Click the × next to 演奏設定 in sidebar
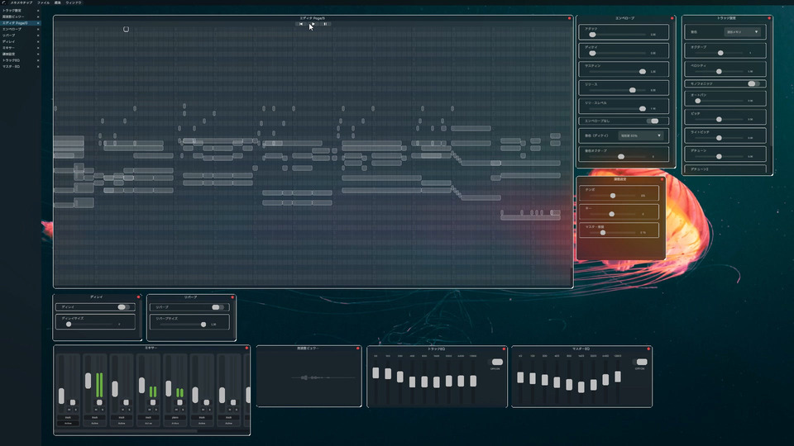Viewport: 794px width, 446px height. pos(38,55)
